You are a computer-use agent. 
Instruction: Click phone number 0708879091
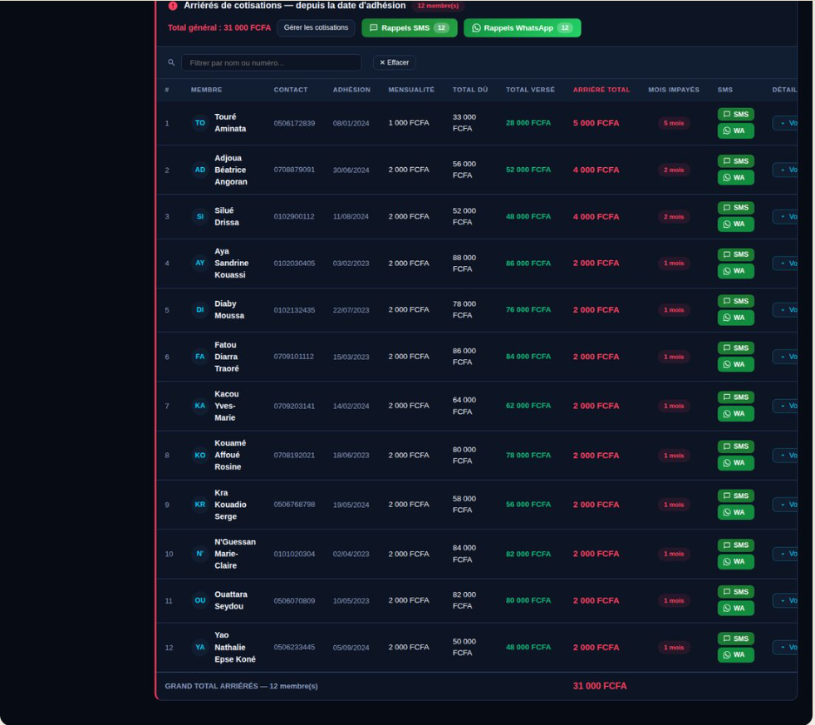294,170
